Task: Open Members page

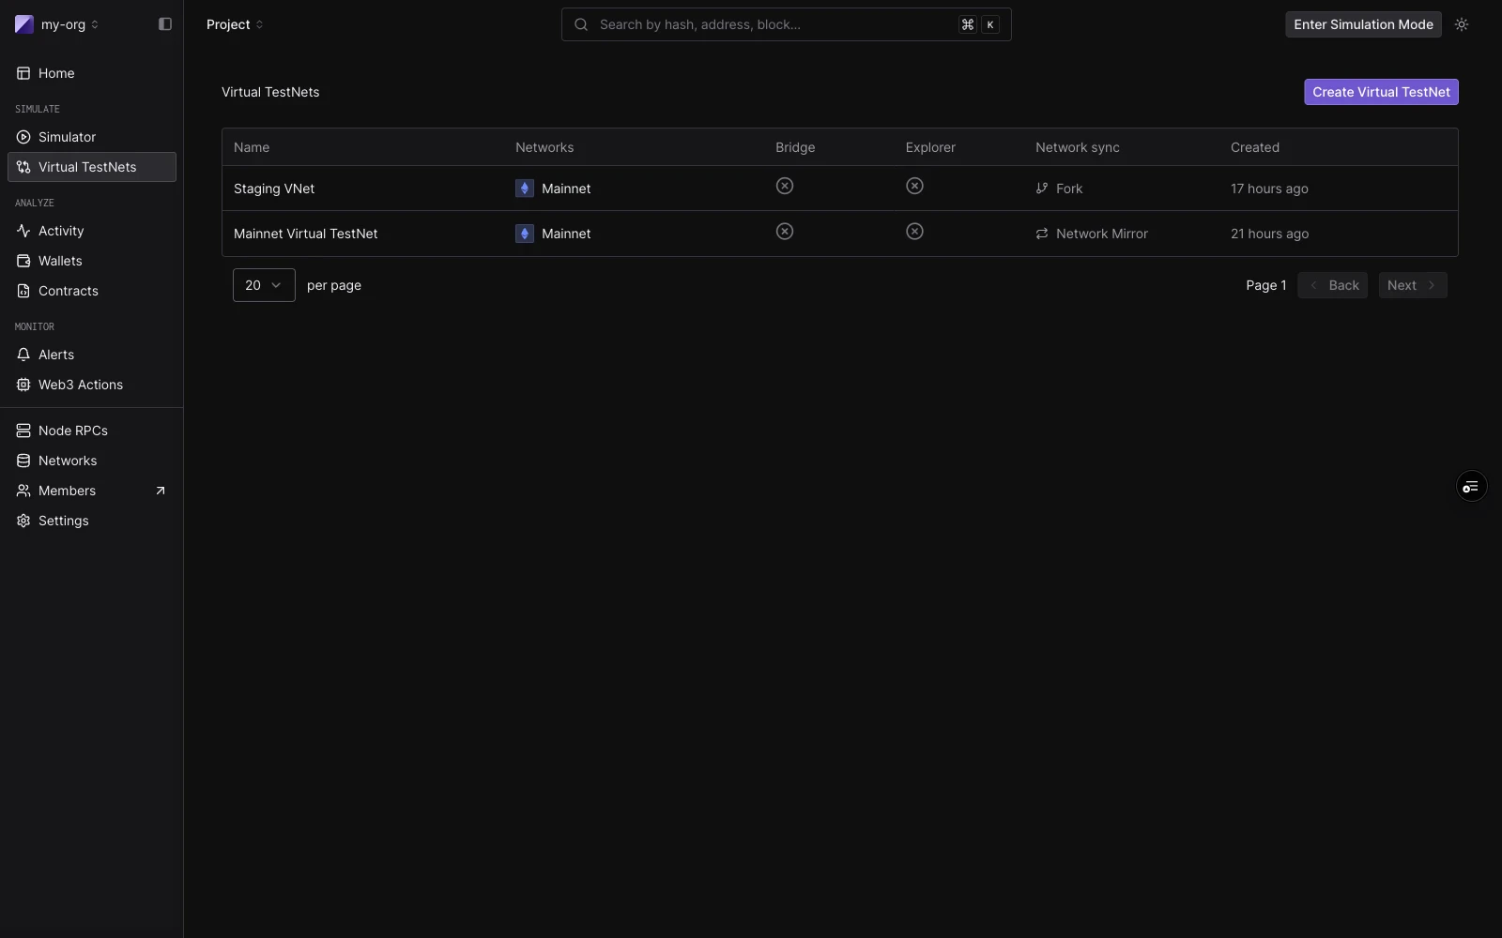Action: pyautogui.click(x=92, y=491)
